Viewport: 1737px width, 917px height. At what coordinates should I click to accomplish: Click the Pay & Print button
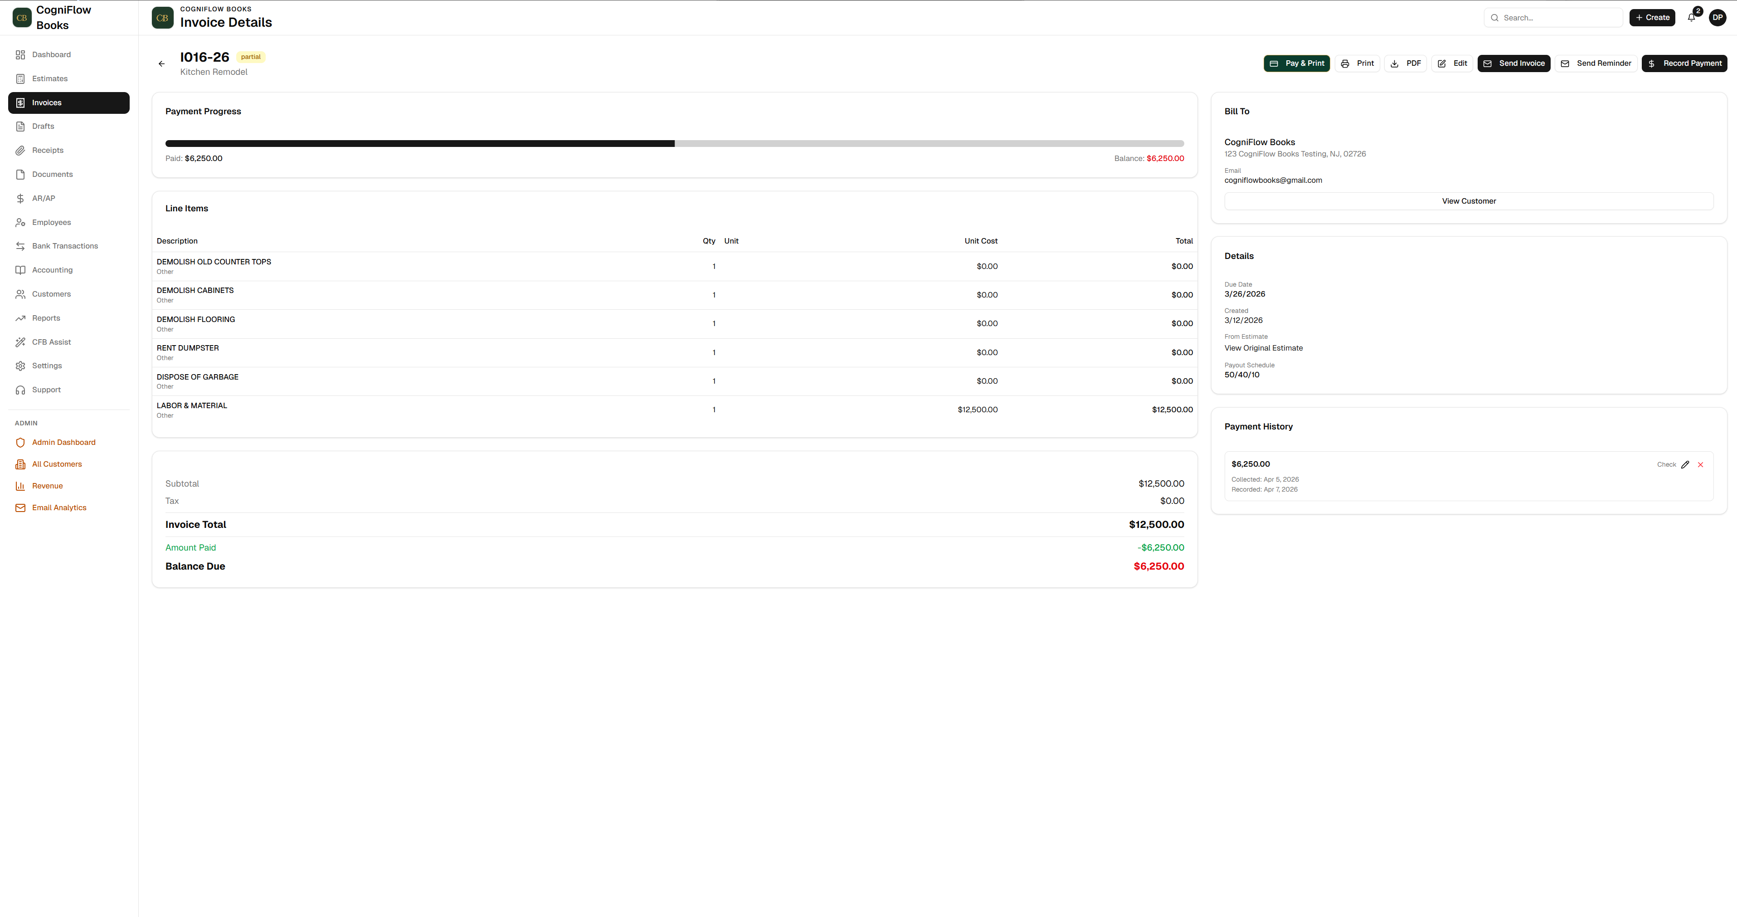click(1296, 63)
